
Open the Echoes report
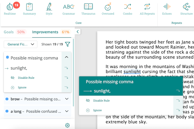167,9
